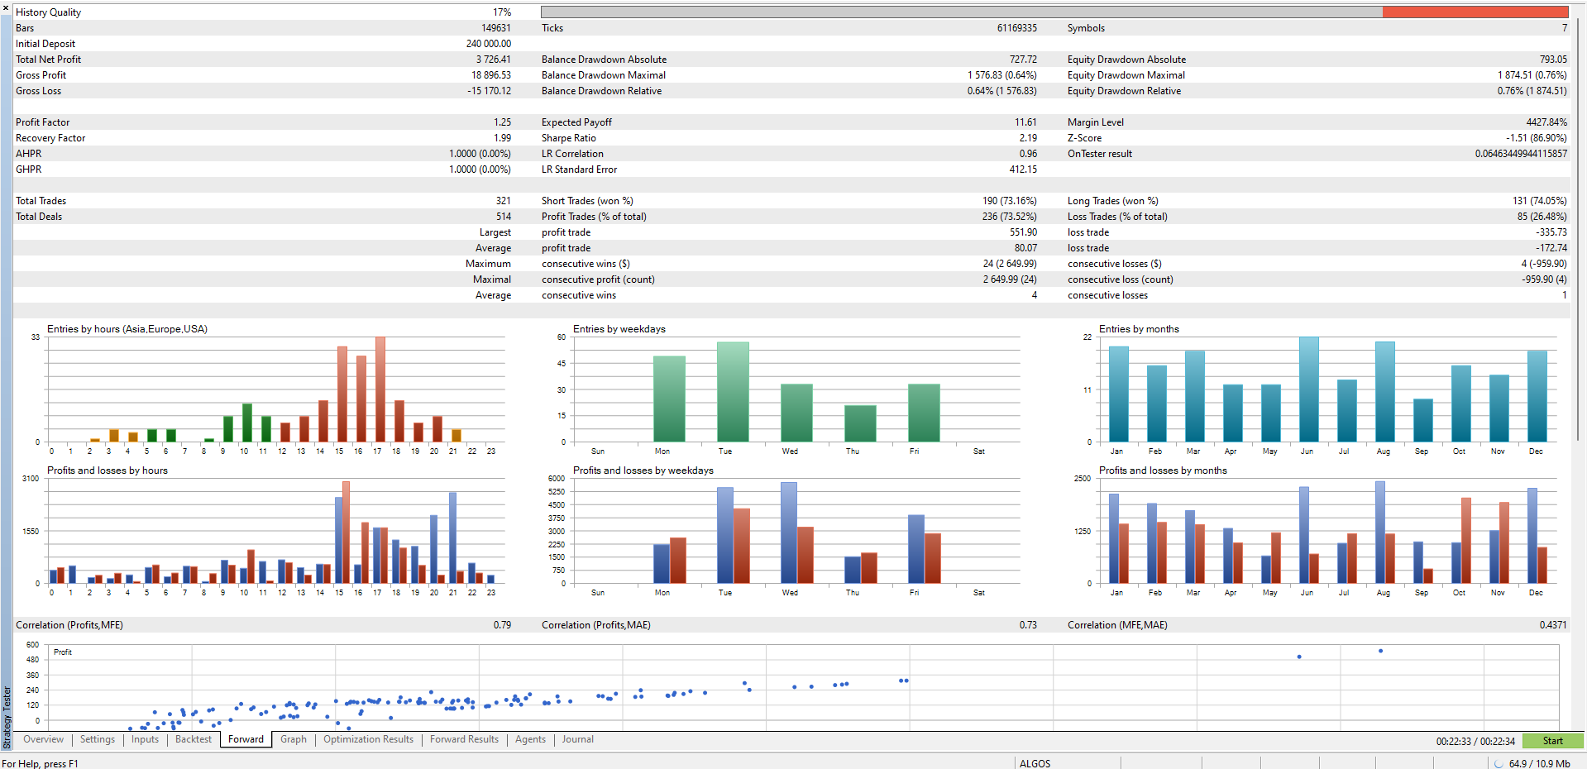The height and width of the screenshot is (769, 1587).
Task: Click the LR Correlation value 0.96
Action: point(1028,154)
